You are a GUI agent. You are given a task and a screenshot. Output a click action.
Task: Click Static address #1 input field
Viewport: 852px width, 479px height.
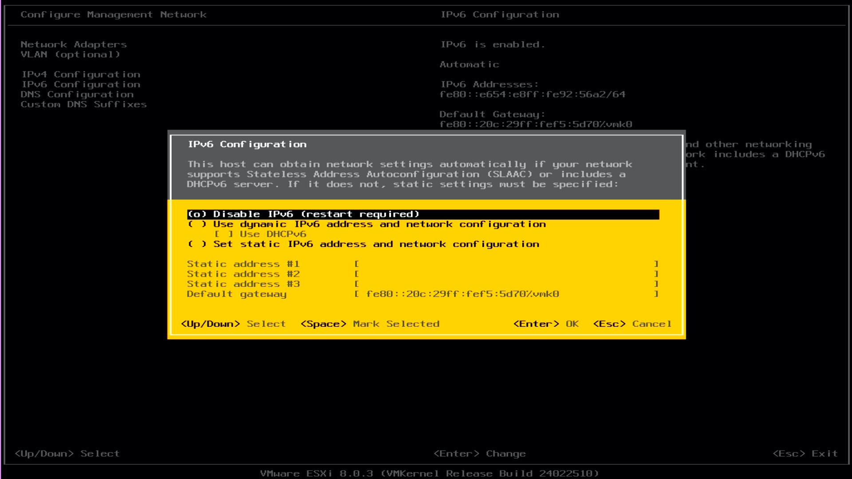point(506,264)
